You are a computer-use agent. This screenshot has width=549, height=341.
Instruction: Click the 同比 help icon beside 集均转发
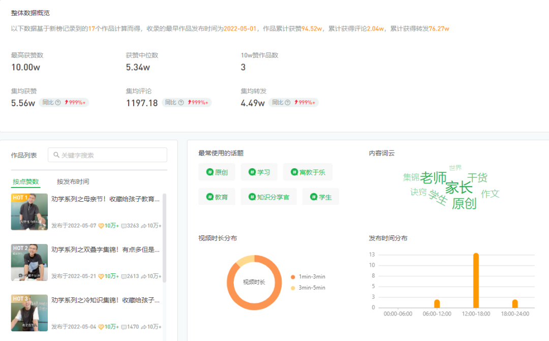(287, 102)
